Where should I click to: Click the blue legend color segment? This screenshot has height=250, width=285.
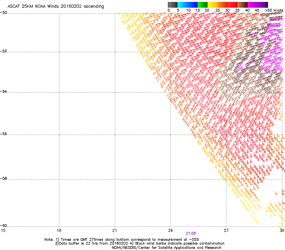(x=193, y=5)
